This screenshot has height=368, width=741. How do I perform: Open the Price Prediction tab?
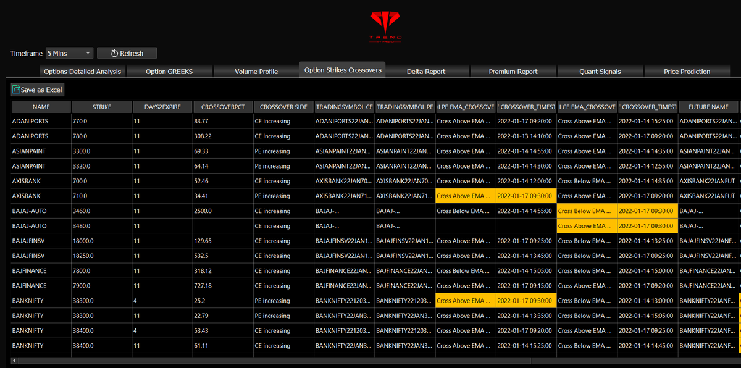point(687,72)
